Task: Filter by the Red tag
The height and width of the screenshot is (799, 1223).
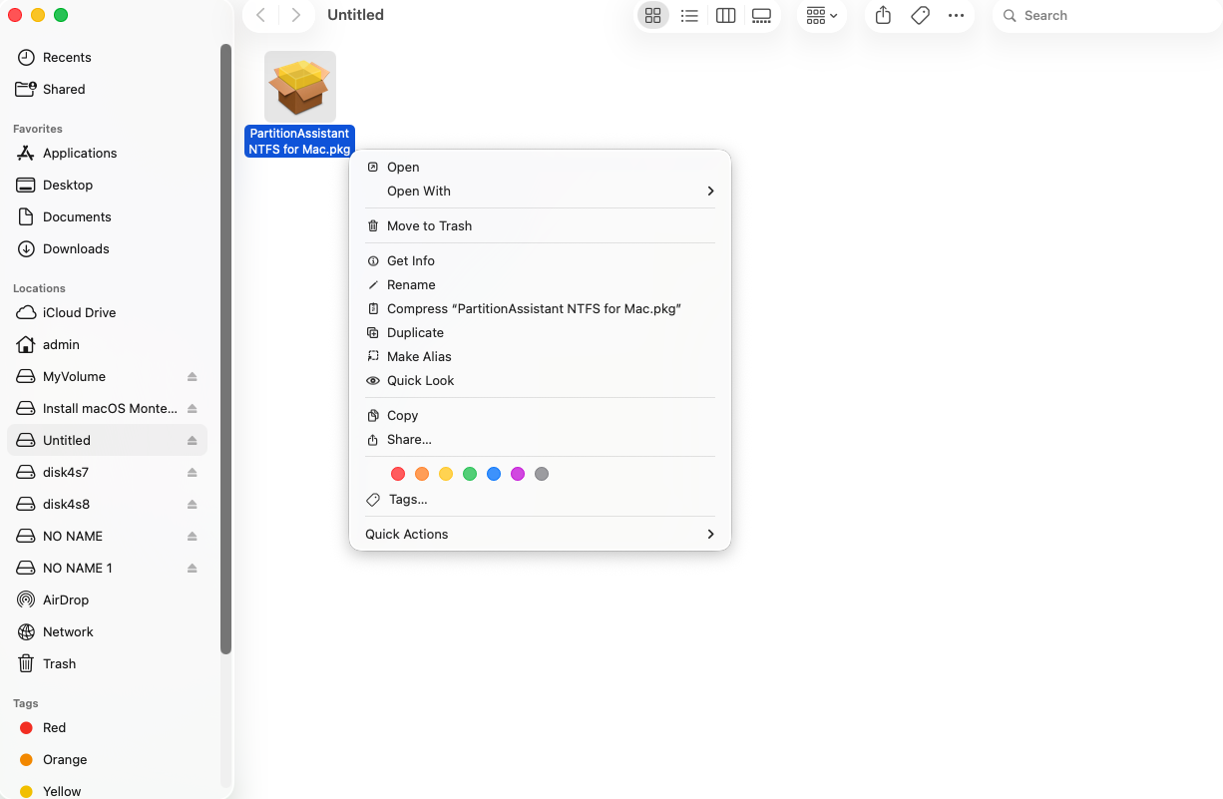Action: click(107, 727)
